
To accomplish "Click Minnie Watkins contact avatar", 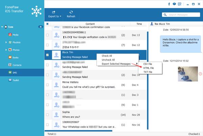I will point(56,85).
